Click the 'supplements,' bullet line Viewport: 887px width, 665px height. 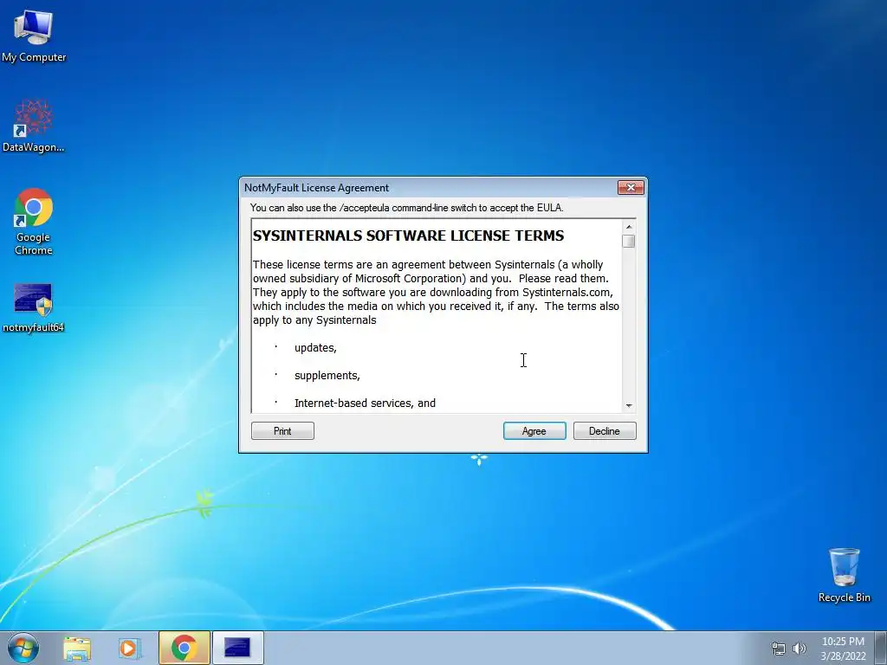coord(327,376)
